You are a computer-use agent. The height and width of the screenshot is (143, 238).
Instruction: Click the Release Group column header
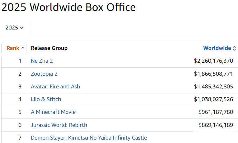point(49,48)
